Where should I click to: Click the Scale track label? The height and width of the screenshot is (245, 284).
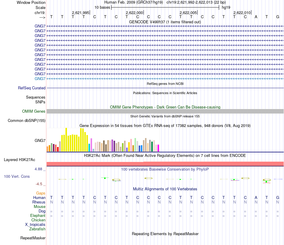(x=40, y=7)
